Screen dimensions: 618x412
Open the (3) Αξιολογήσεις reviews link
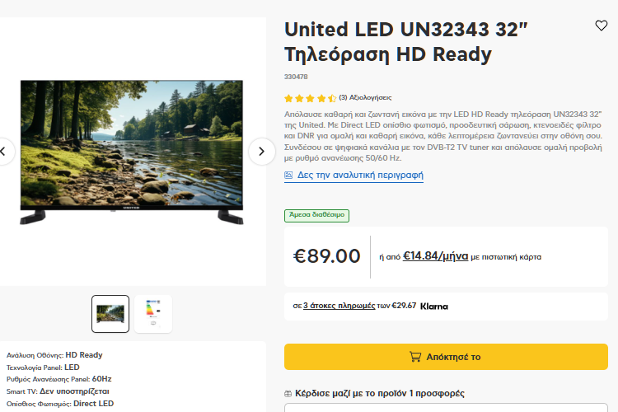coord(365,98)
